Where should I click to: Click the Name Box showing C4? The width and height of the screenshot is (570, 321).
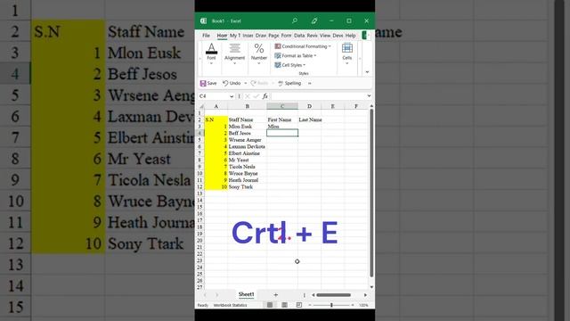pos(215,96)
